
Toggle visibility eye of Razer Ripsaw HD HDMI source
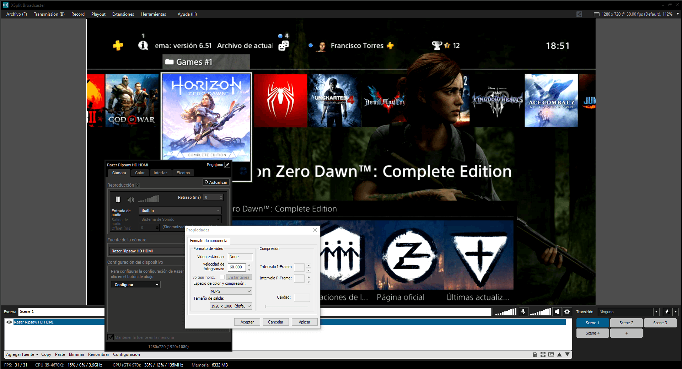(9, 322)
